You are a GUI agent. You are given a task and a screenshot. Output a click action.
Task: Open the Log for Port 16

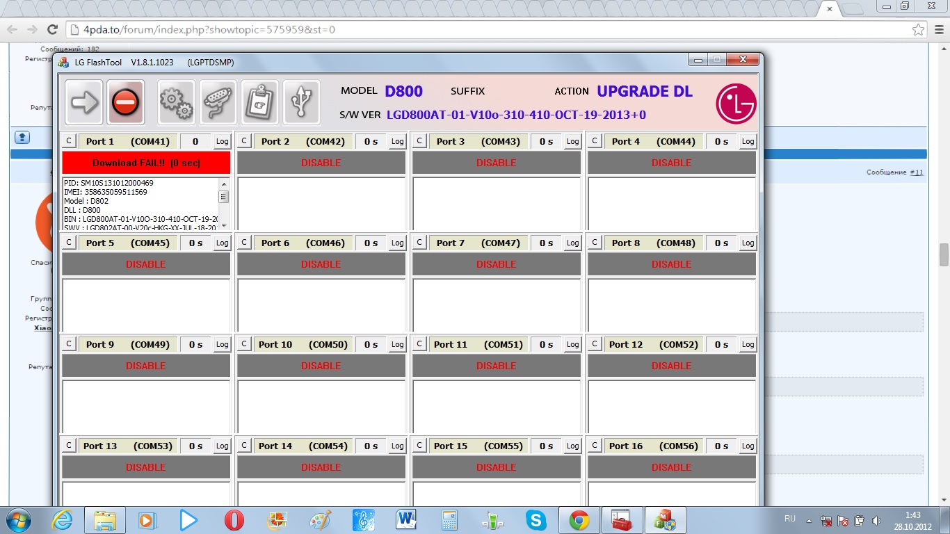click(748, 446)
